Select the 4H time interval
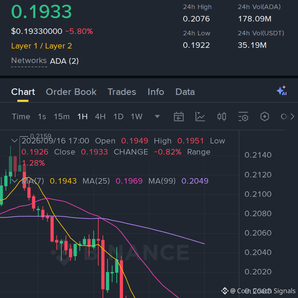Viewport: 298px width, 298px height. (100, 116)
